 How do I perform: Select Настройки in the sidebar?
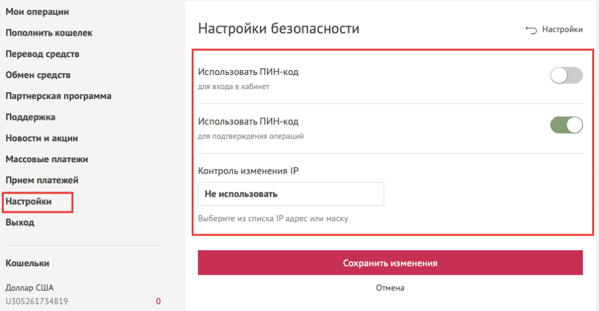(x=28, y=201)
